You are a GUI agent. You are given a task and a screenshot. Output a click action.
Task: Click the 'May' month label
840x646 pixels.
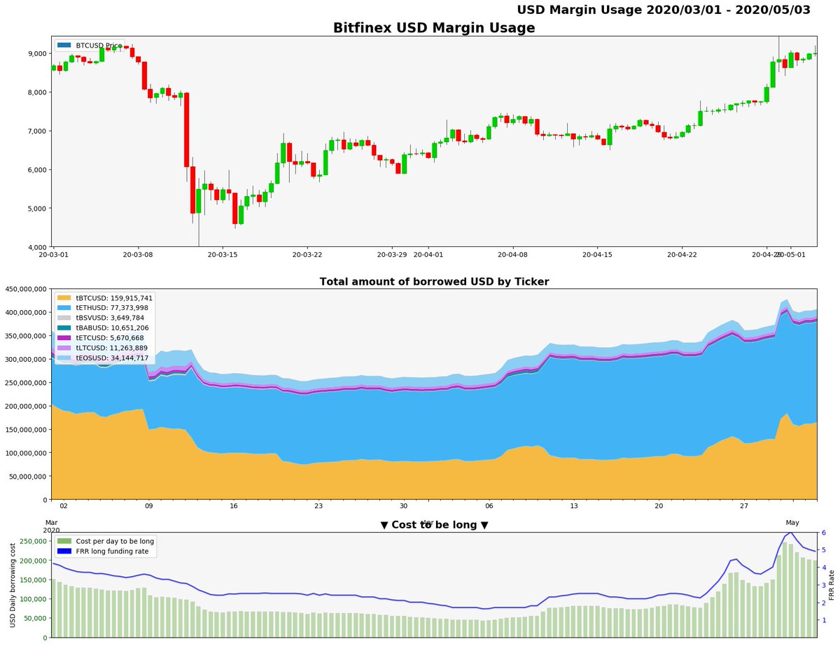point(792,523)
